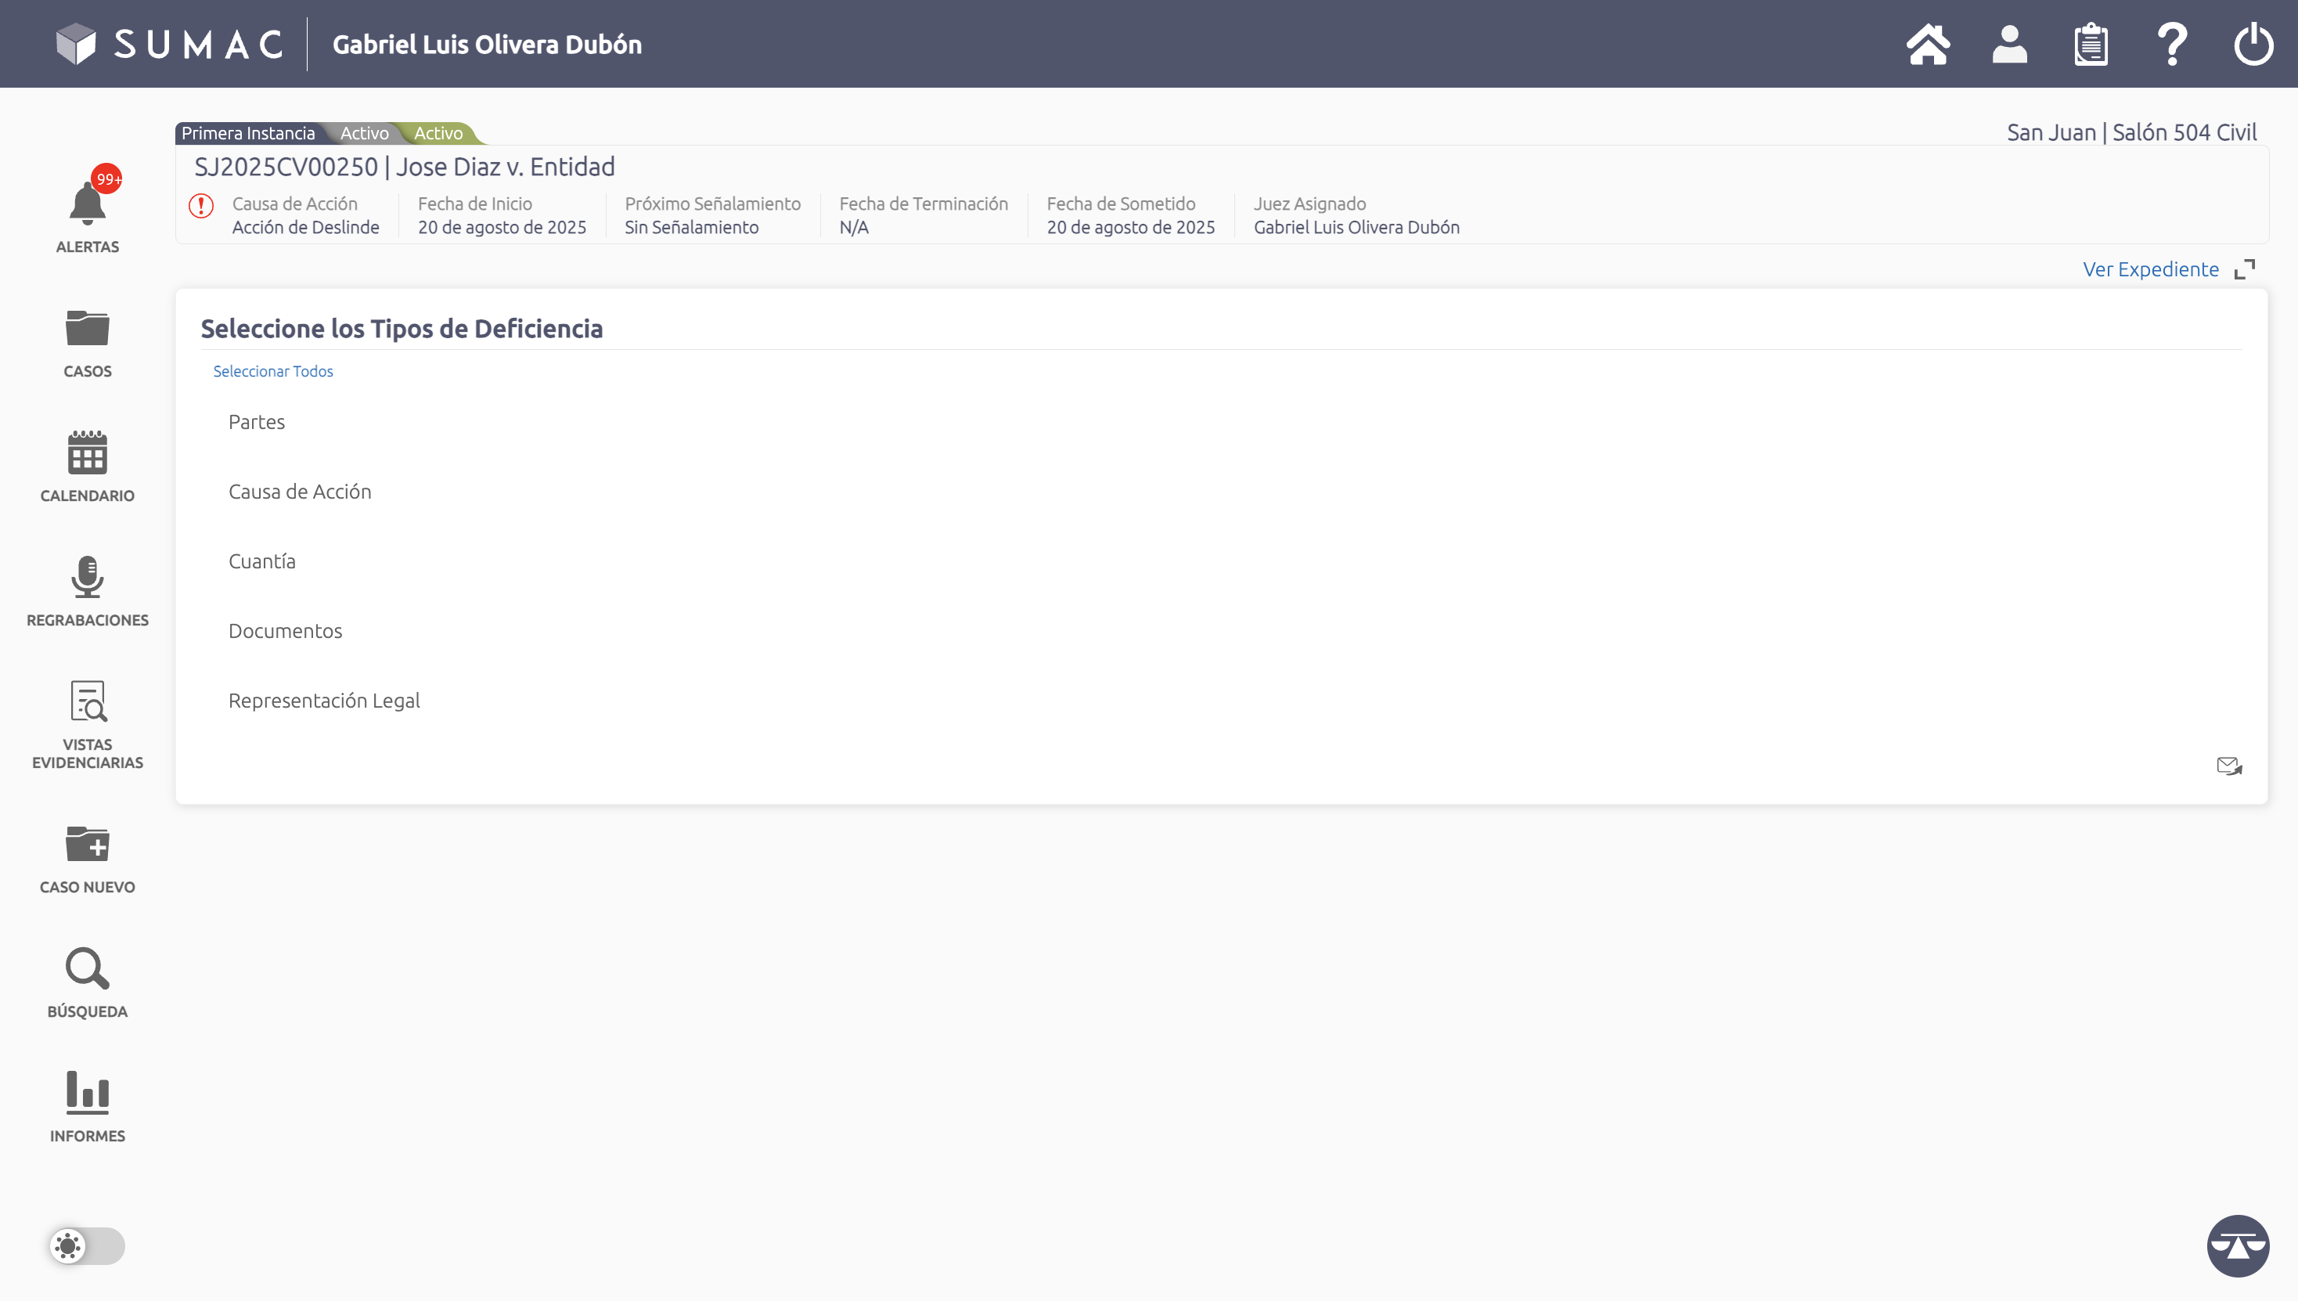Select the Cuantía deficiency type

[261, 561]
